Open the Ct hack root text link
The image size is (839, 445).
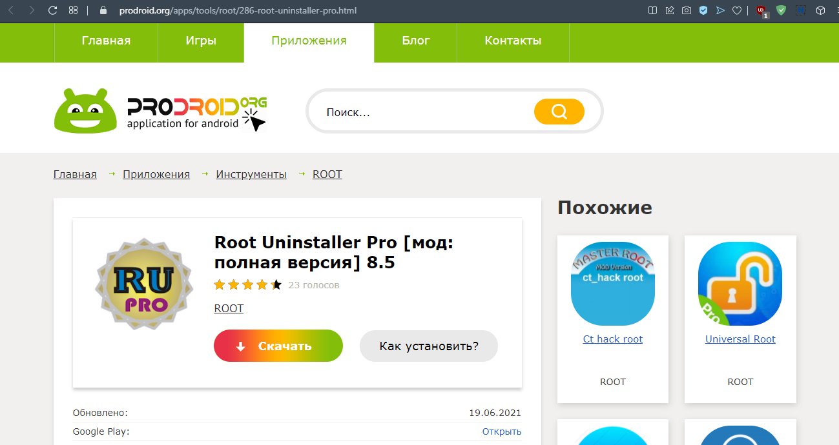[x=613, y=339]
